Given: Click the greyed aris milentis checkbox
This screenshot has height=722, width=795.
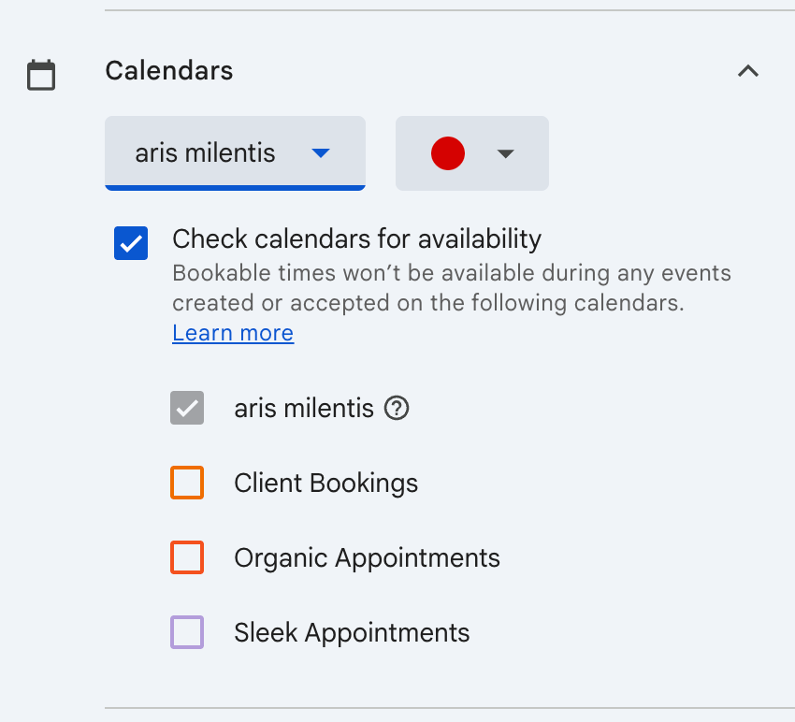Looking at the screenshot, I should (187, 409).
